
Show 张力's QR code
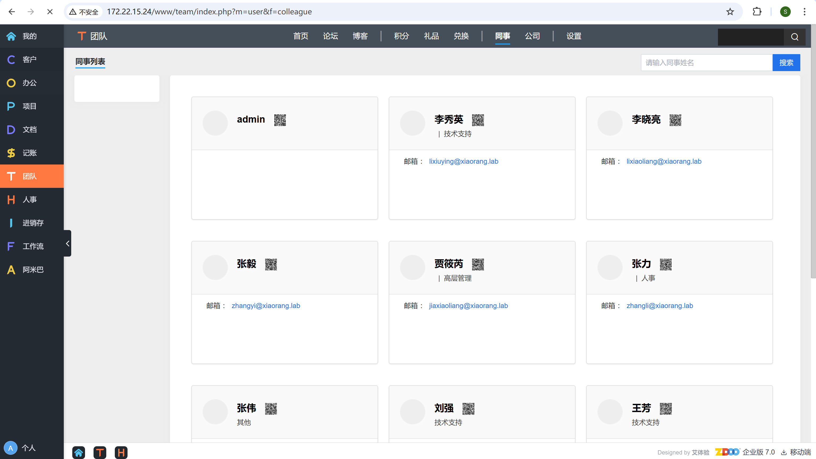[666, 265]
